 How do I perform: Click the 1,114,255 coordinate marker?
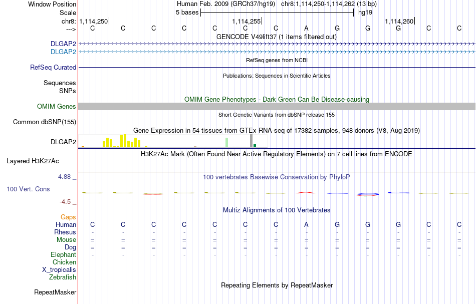246,21
